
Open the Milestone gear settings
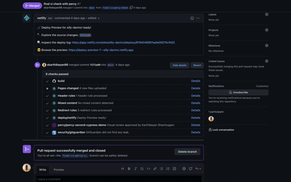267,46
